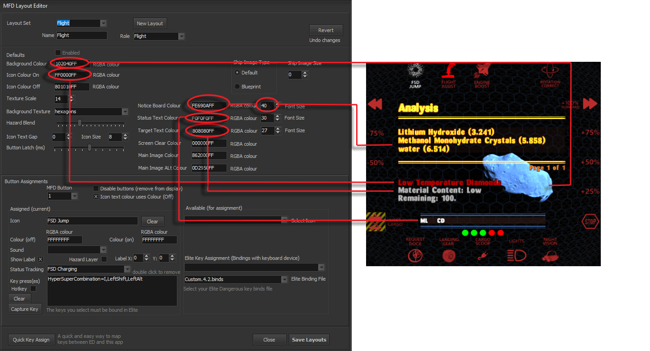Screen dimensions: 650x351
Task: Click the Request Dock icon
Action: pos(415,256)
